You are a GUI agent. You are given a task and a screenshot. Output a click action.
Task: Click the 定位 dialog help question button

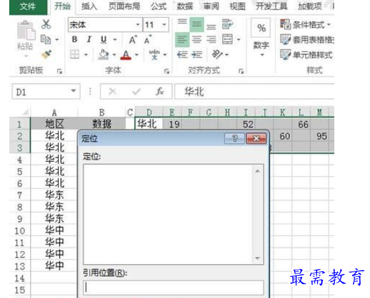coord(235,138)
